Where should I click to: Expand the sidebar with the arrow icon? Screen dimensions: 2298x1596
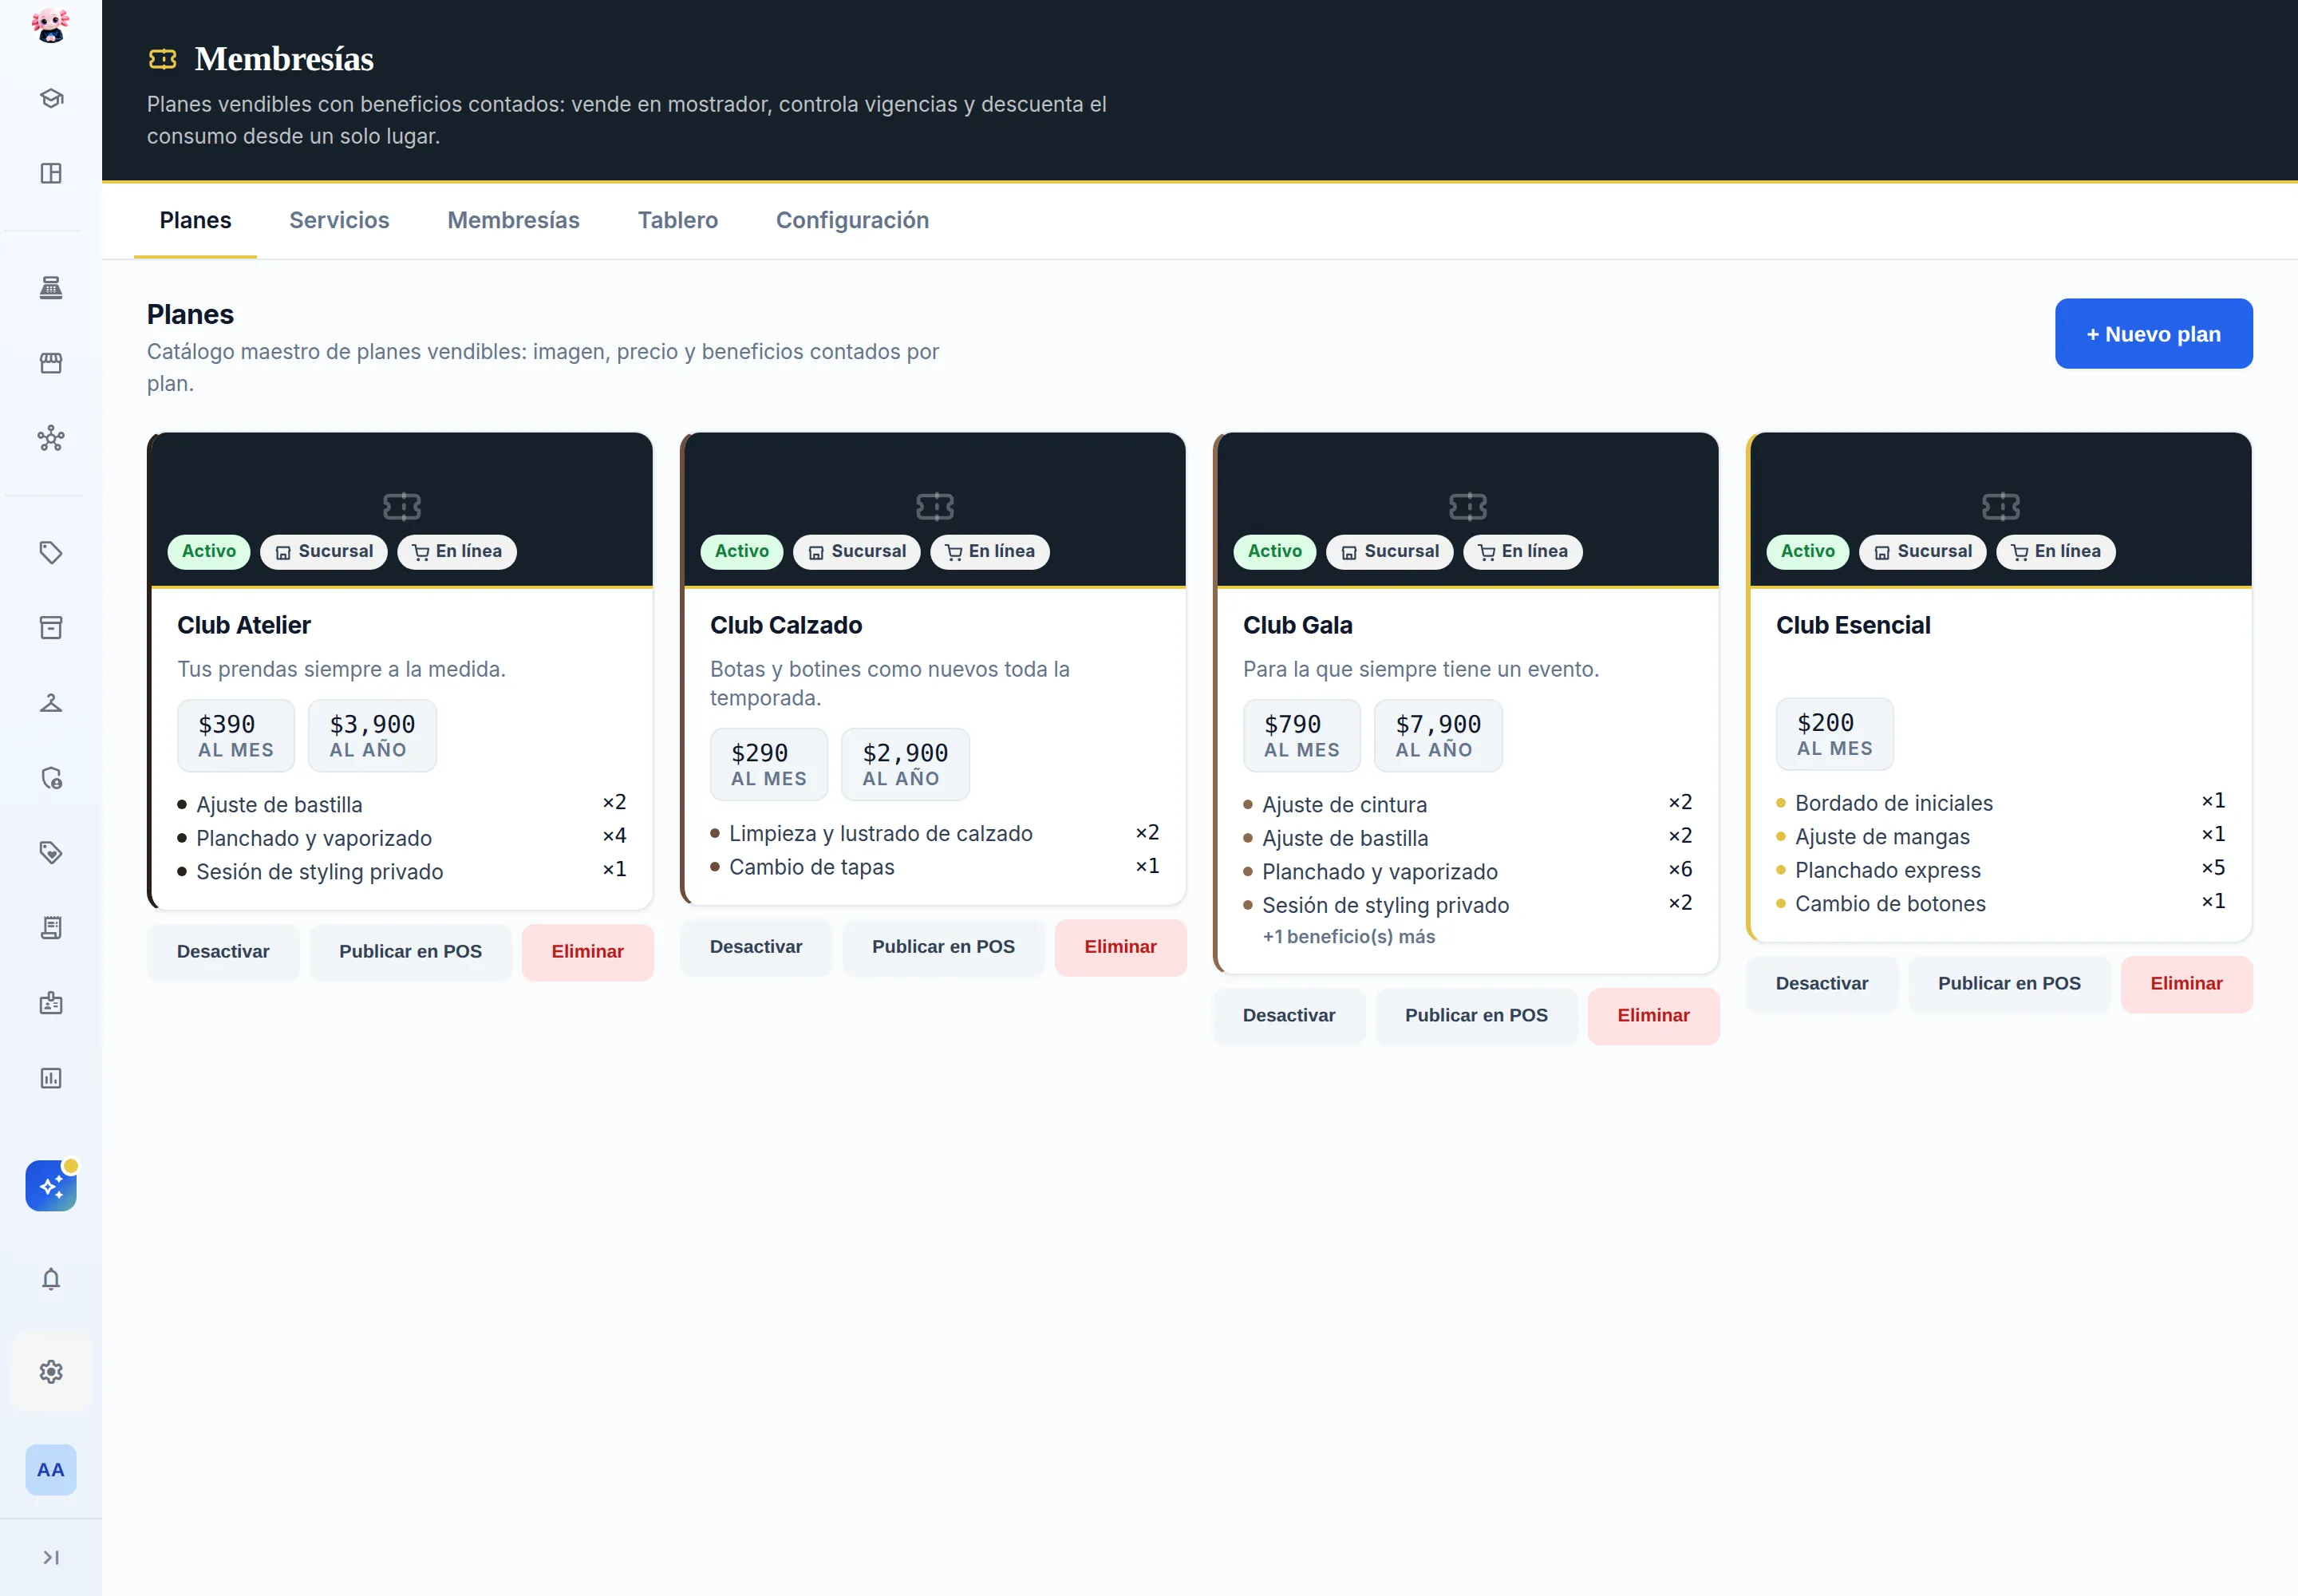click(51, 1558)
